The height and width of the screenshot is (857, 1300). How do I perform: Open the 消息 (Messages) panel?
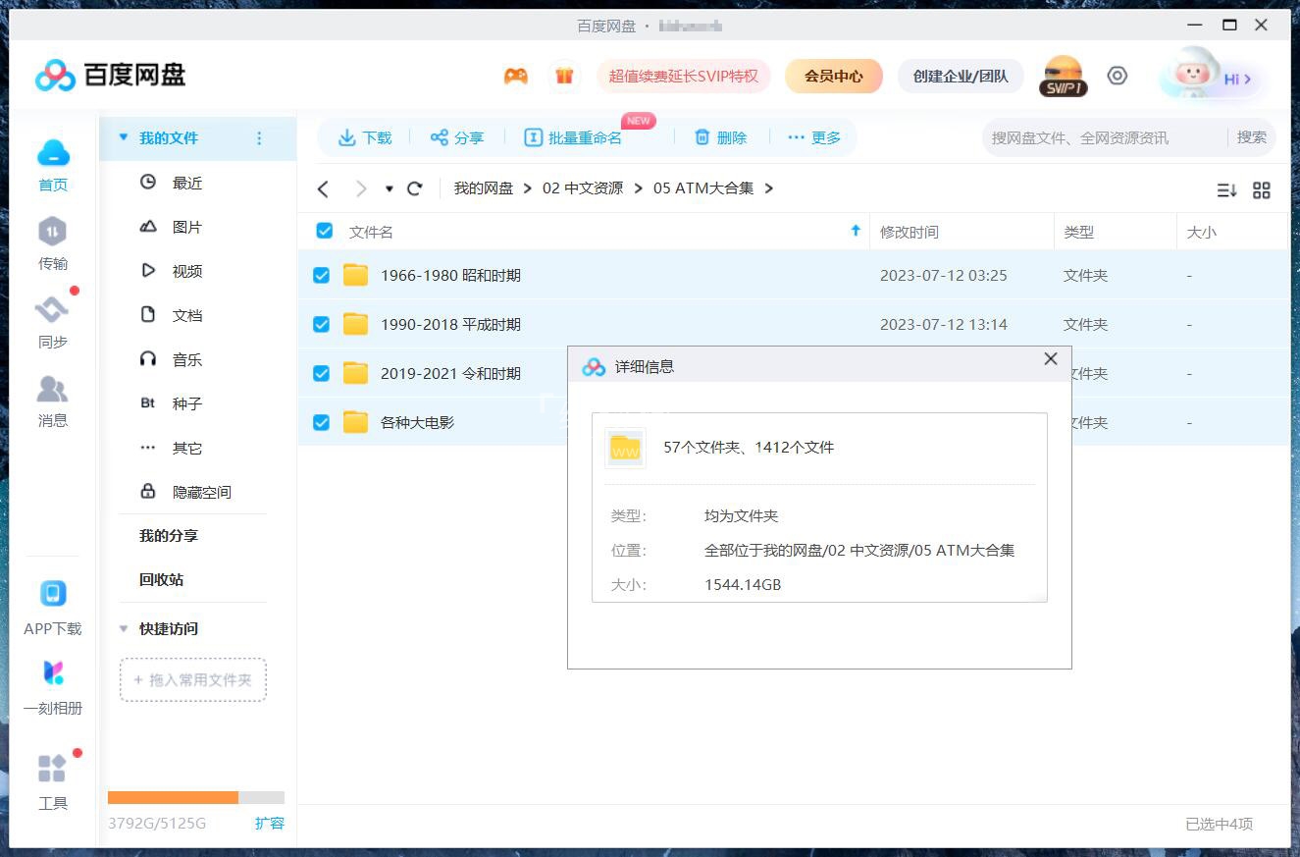pos(52,401)
